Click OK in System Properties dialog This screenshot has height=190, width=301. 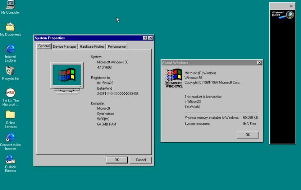117,160
